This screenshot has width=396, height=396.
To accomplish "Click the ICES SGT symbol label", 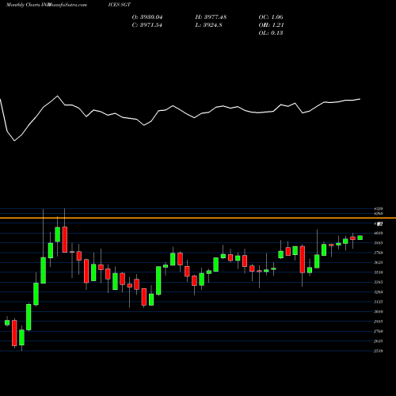I will point(120,5).
